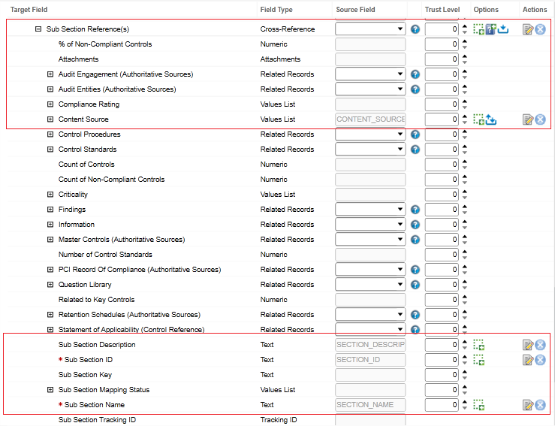The image size is (555, 426).
Task: Click help icon for Findings row
Action: pos(415,210)
